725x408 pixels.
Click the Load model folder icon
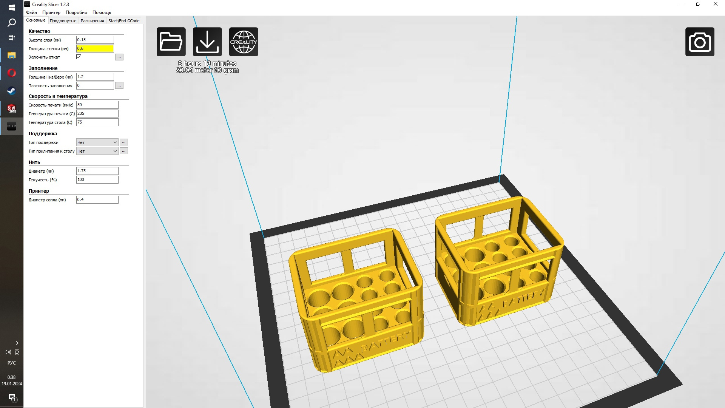click(x=171, y=42)
